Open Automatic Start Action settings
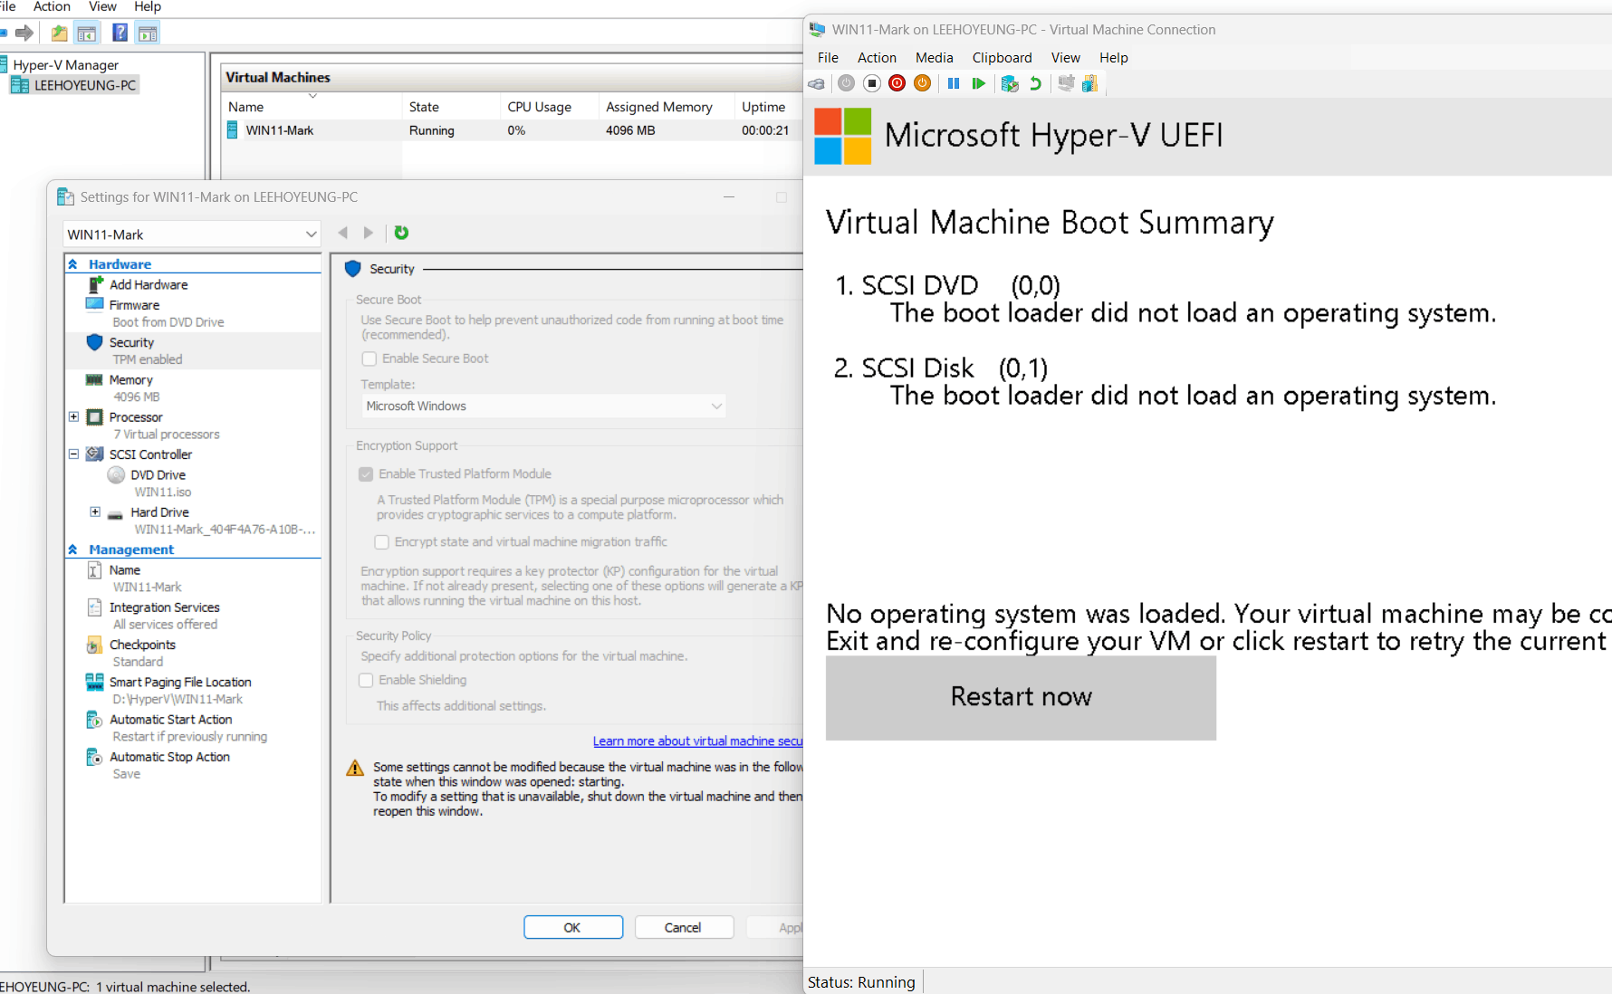 (x=170, y=720)
